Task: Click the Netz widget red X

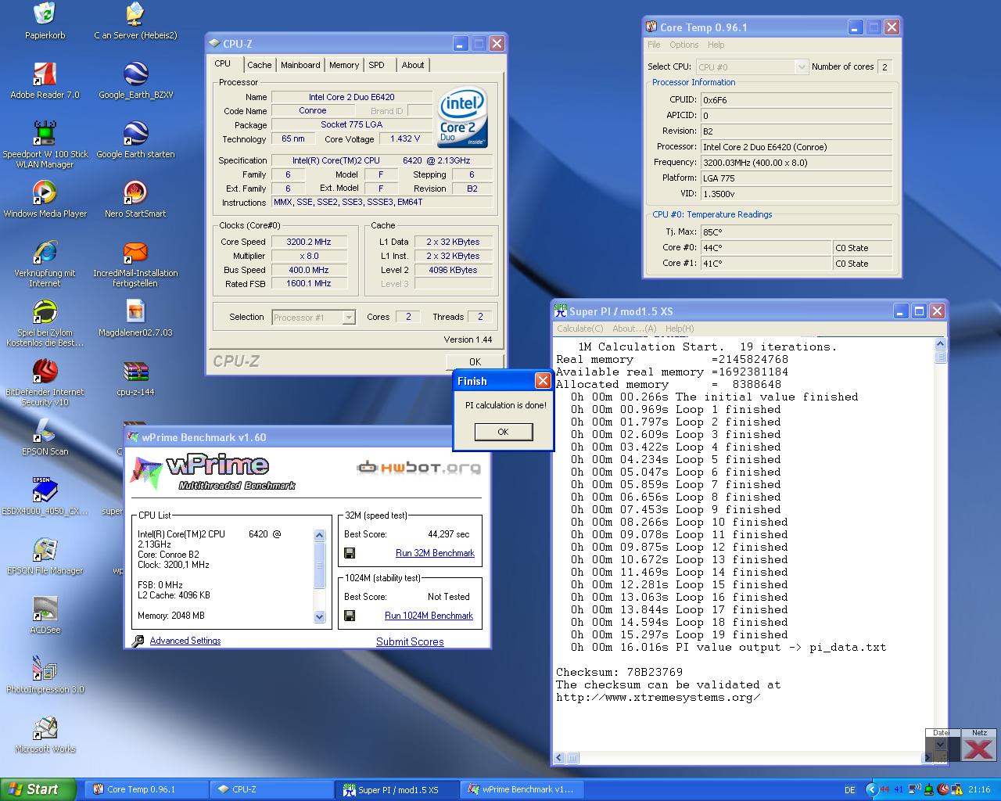Action: click(978, 749)
